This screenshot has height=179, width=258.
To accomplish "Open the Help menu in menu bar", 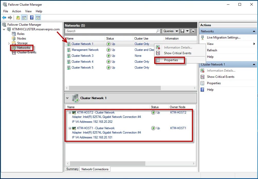I will (x=39, y=11).
